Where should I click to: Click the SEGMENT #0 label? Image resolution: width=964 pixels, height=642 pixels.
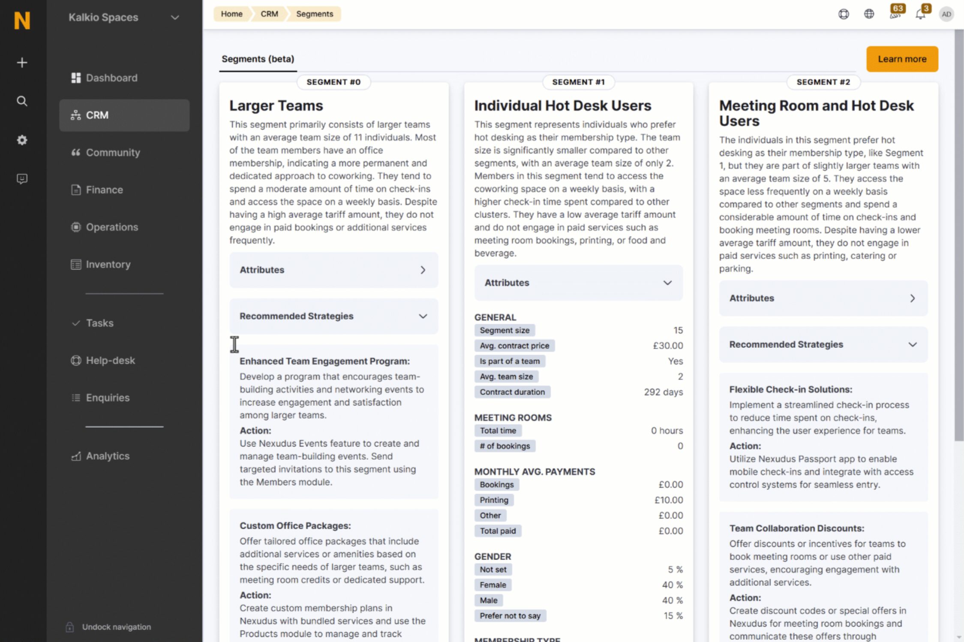[x=333, y=82]
